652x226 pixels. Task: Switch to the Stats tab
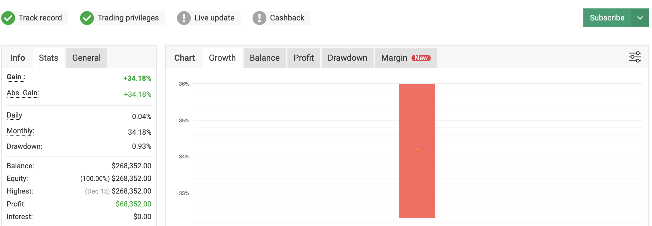coord(48,58)
